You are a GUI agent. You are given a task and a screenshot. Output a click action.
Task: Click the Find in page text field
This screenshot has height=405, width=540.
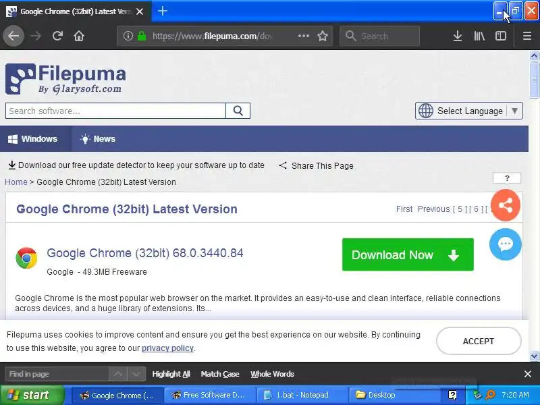tap(57, 374)
